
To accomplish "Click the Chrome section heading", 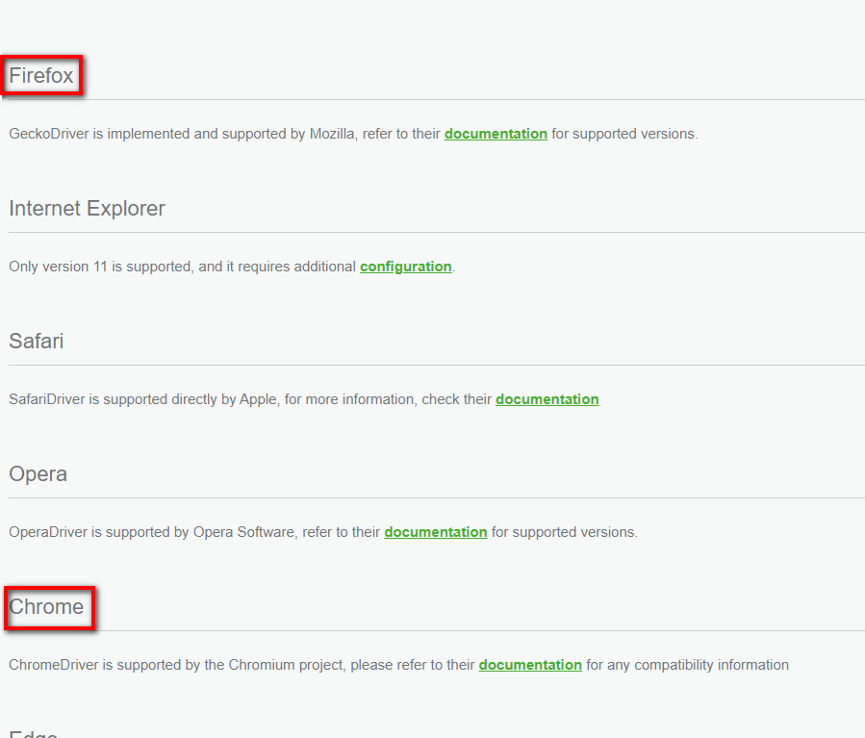I will point(46,607).
